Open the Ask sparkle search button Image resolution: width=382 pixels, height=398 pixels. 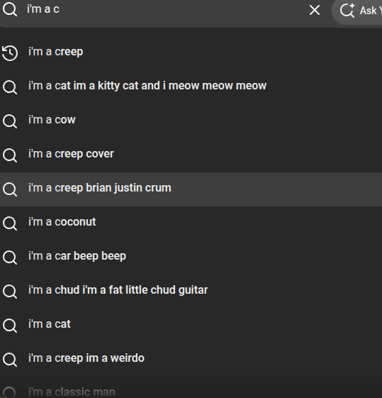[x=360, y=11]
